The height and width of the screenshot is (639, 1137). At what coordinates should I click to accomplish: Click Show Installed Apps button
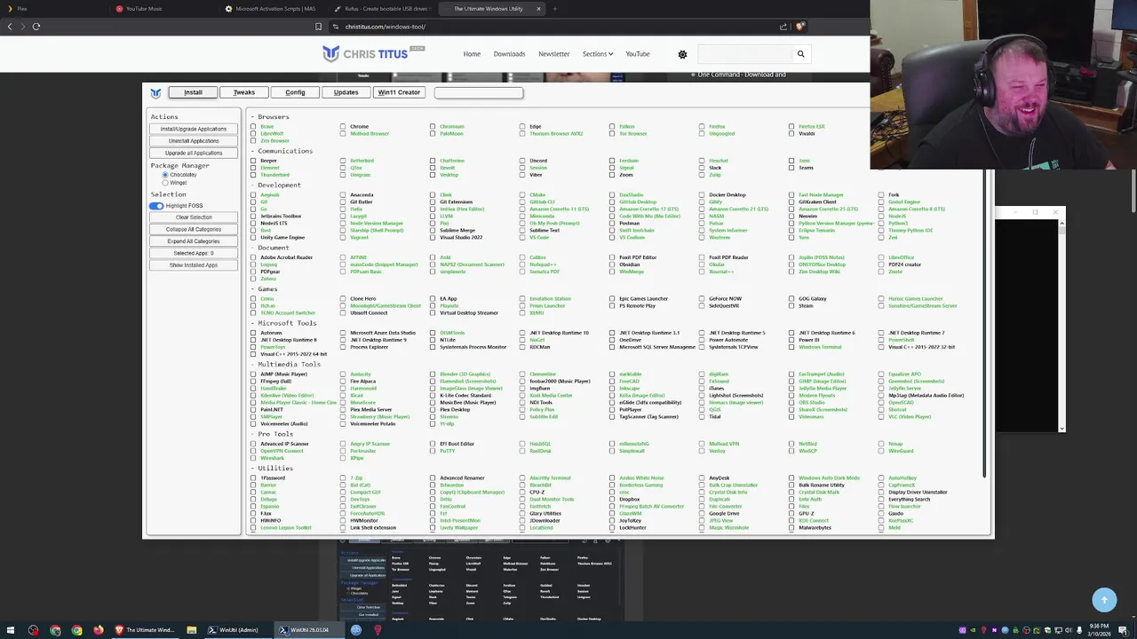[x=193, y=265]
